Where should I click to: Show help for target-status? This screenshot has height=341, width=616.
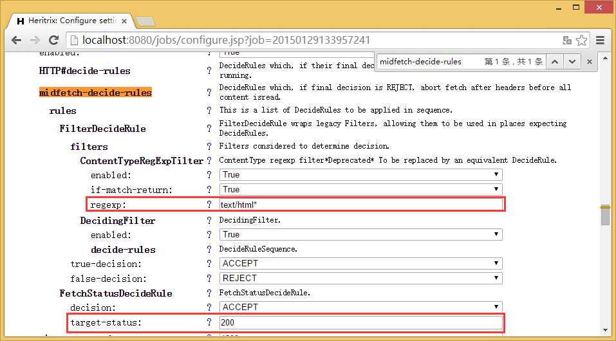pyautogui.click(x=209, y=322)
